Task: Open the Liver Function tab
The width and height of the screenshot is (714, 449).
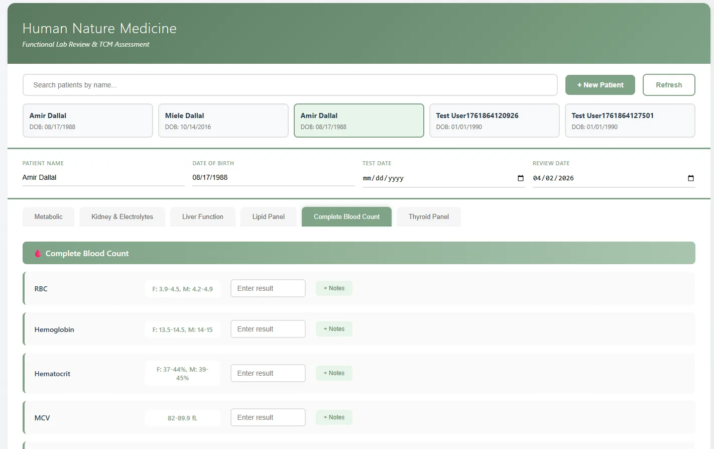Action: pyautogui.click(x=203, y=217)
